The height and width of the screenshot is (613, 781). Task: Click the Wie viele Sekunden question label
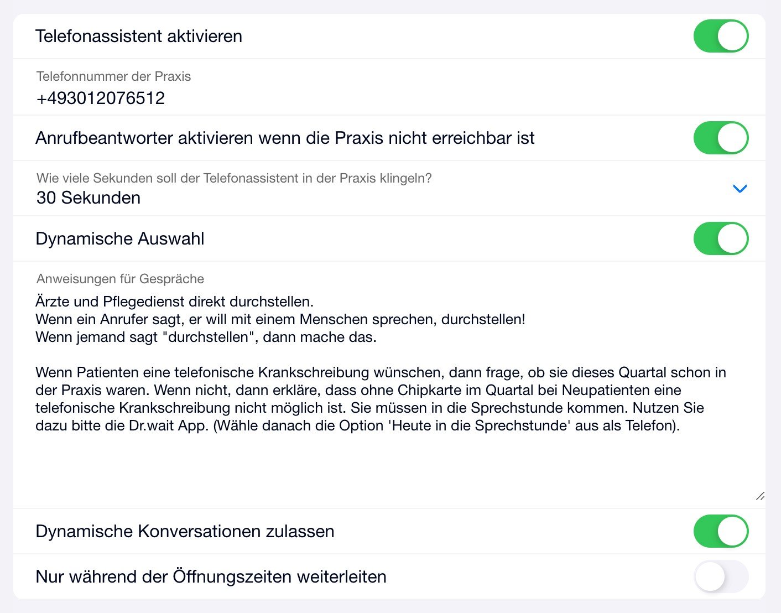click(x=234, y=178)
